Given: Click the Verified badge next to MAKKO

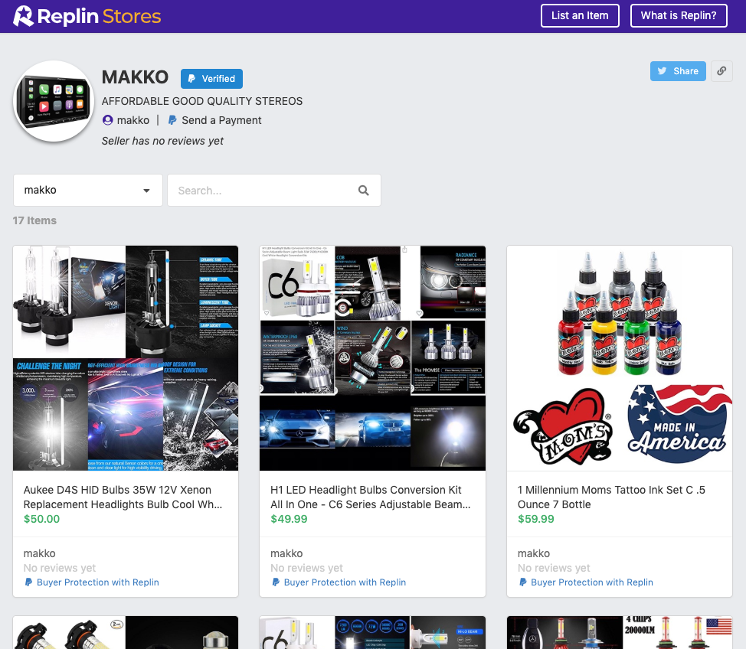Looking at the screenshot, I should pos(211,78).
